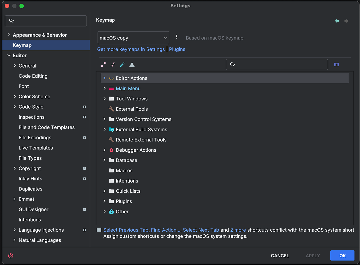Expand the Appearance & Behavior section
Screen dimensions: 360x265
pos(9,35)
